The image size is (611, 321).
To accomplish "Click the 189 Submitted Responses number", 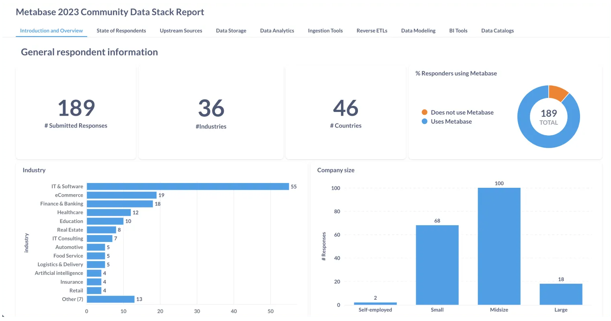I will 76,108.
